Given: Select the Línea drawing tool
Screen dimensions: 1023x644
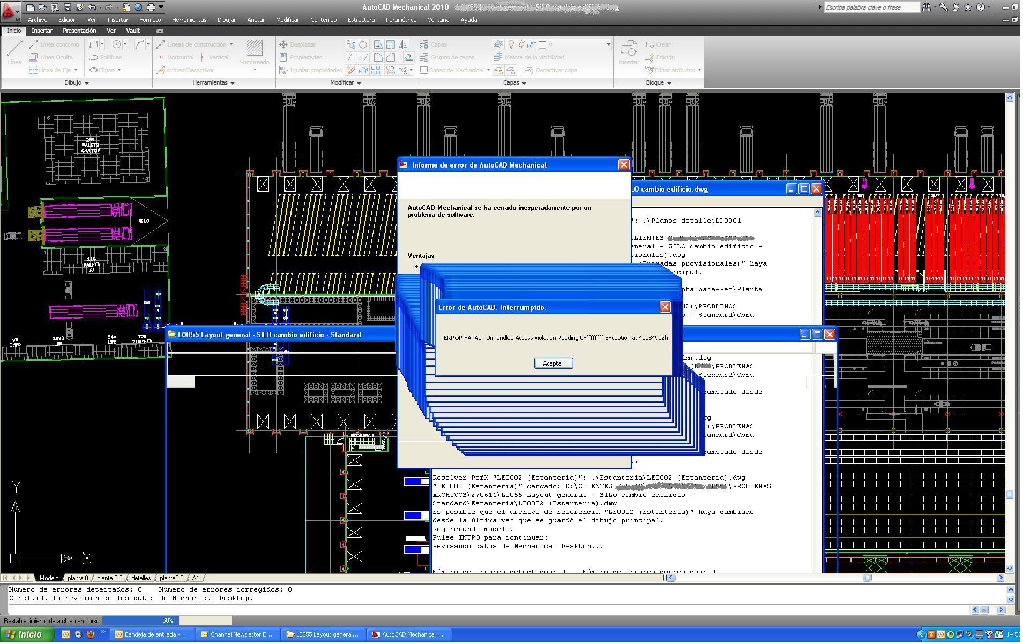Looking at the screenshot, I should (14, 53).
